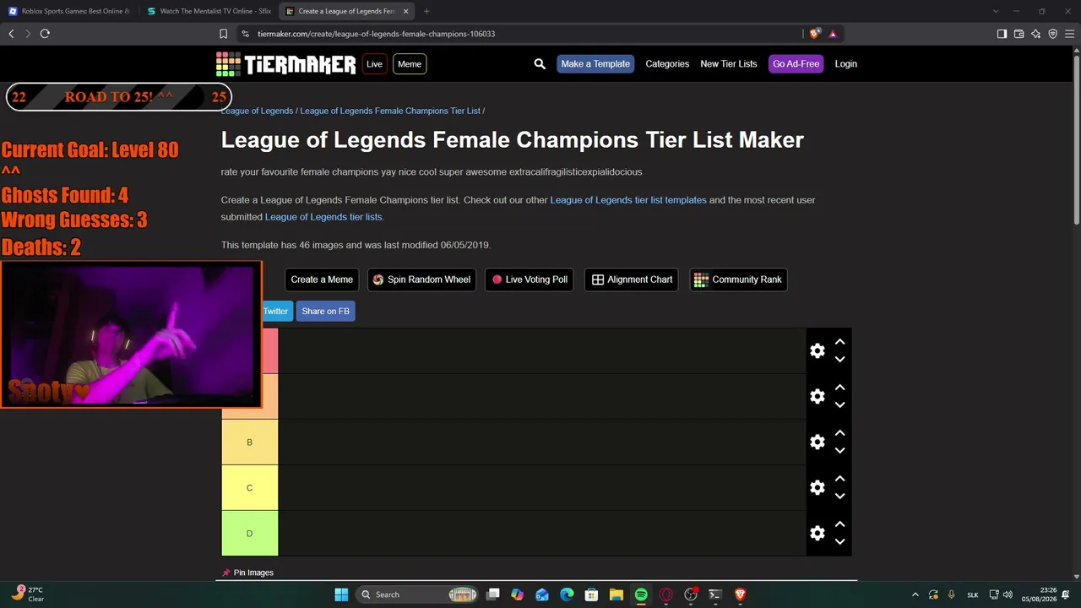1081x608 pixels.
Task: Open the New Tier Lists menu item
Action: 729,64
